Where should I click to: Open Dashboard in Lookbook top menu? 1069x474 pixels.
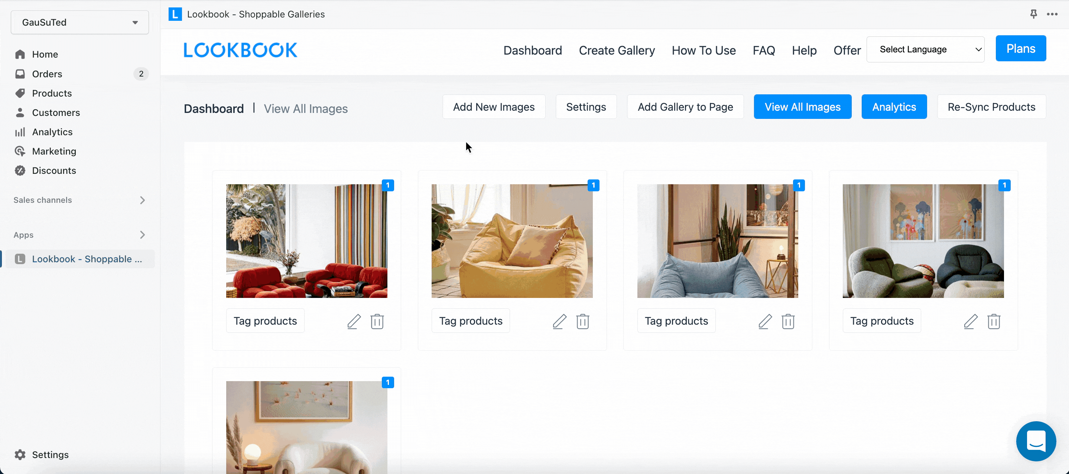[x=532, y=50]
